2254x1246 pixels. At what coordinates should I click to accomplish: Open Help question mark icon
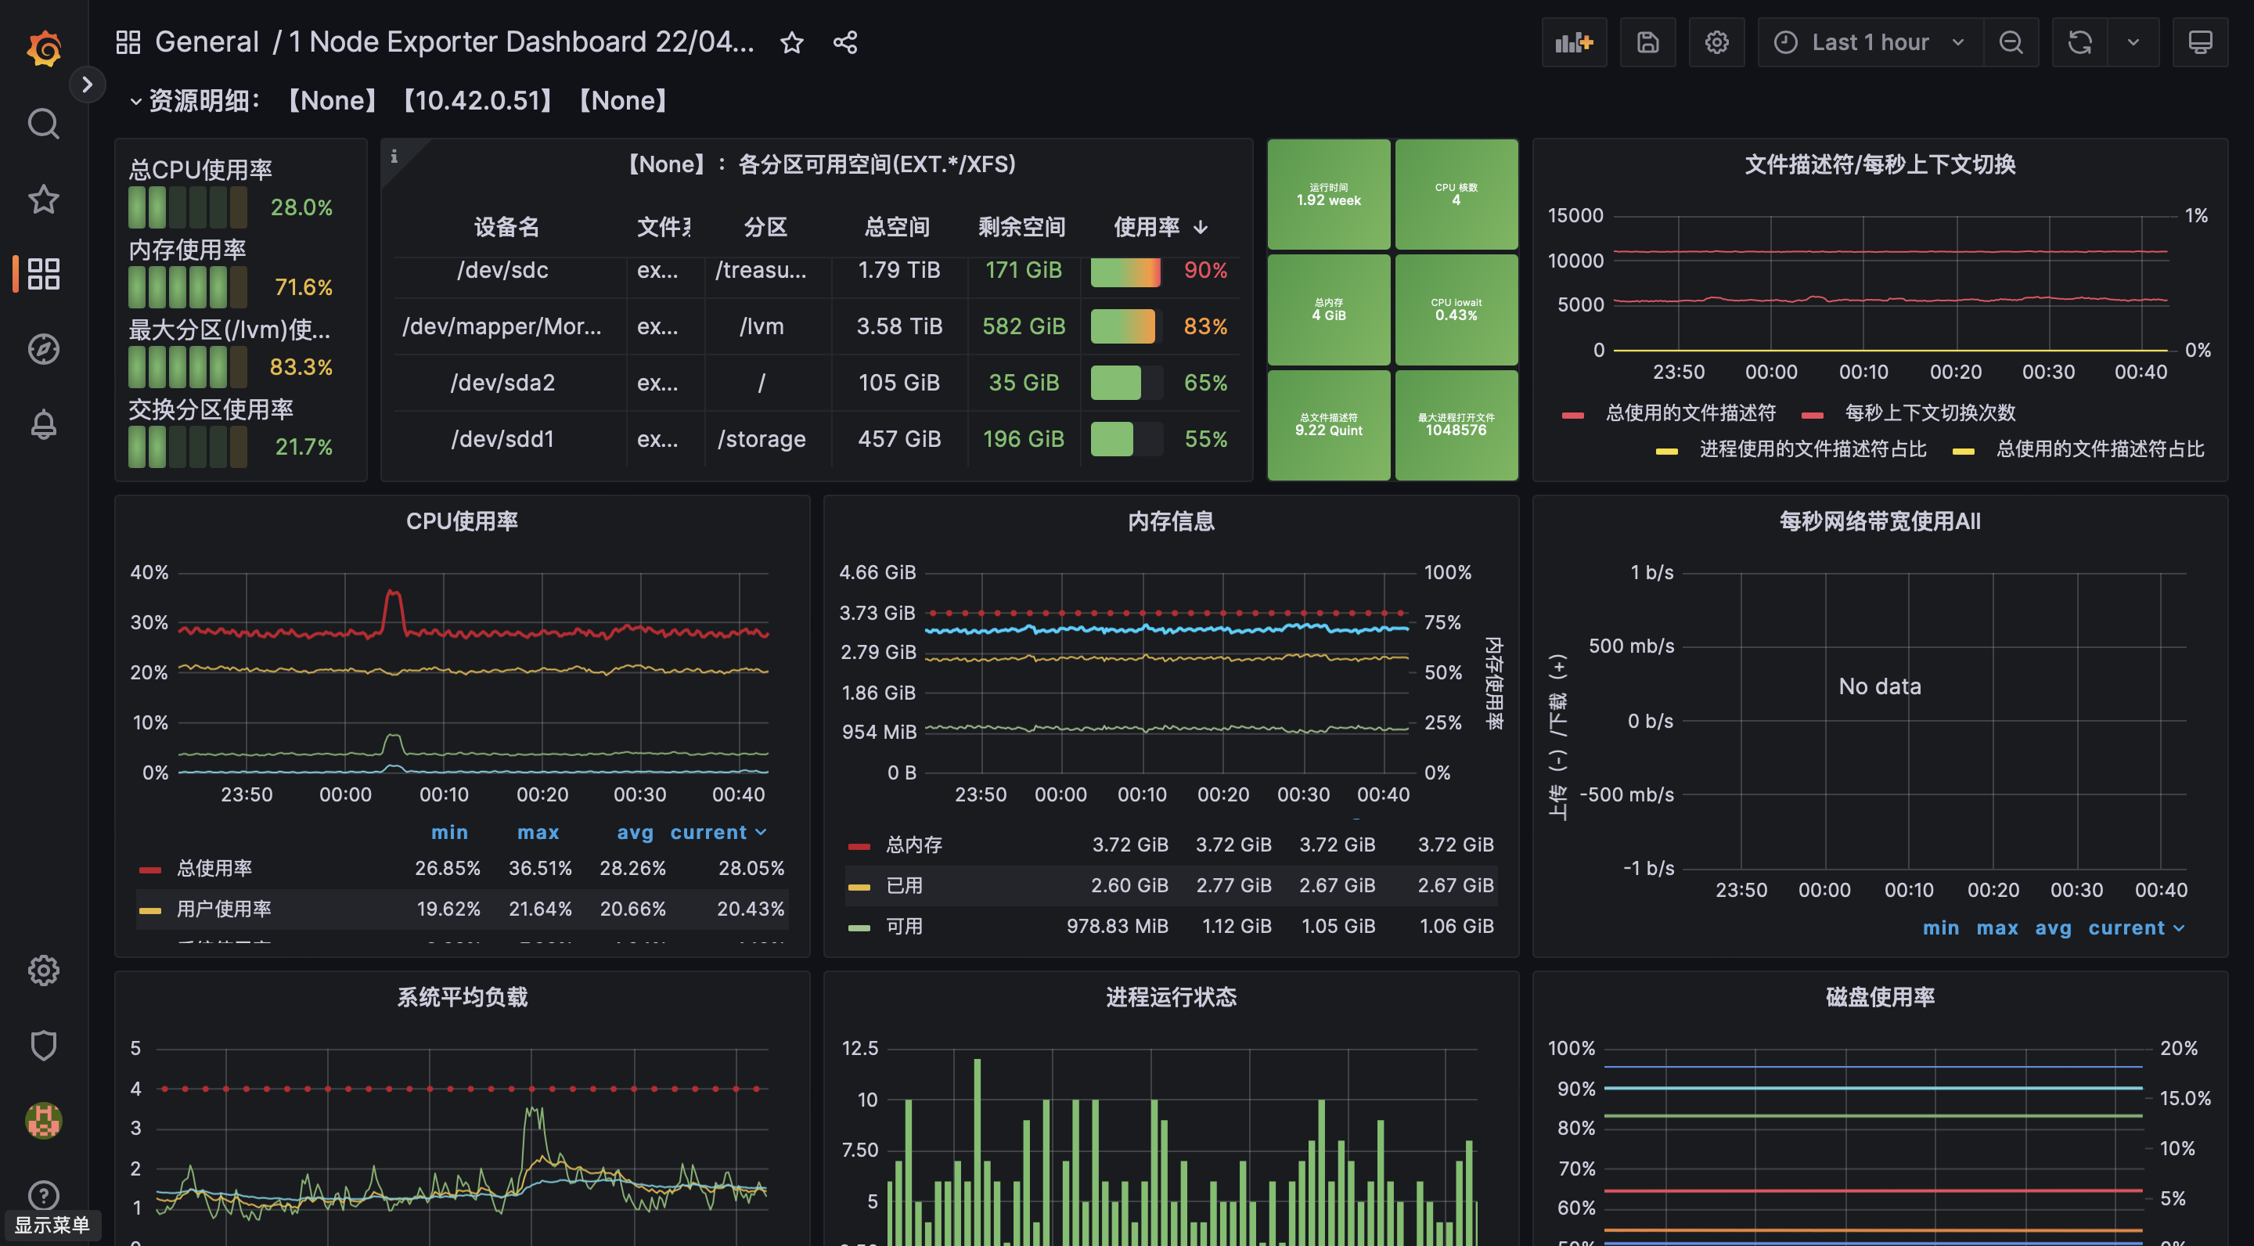pos(44,1194)
